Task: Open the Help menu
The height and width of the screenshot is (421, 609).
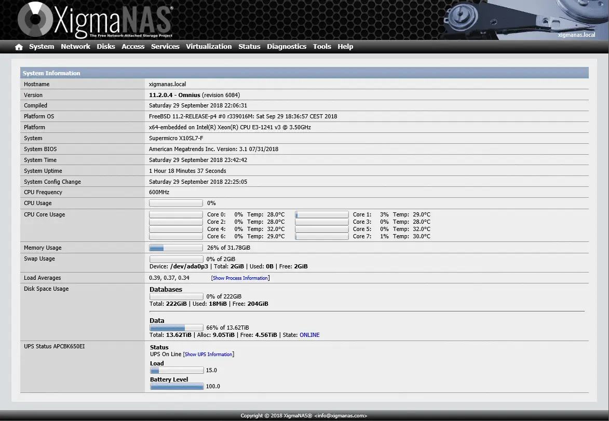Action: point(345,47)
